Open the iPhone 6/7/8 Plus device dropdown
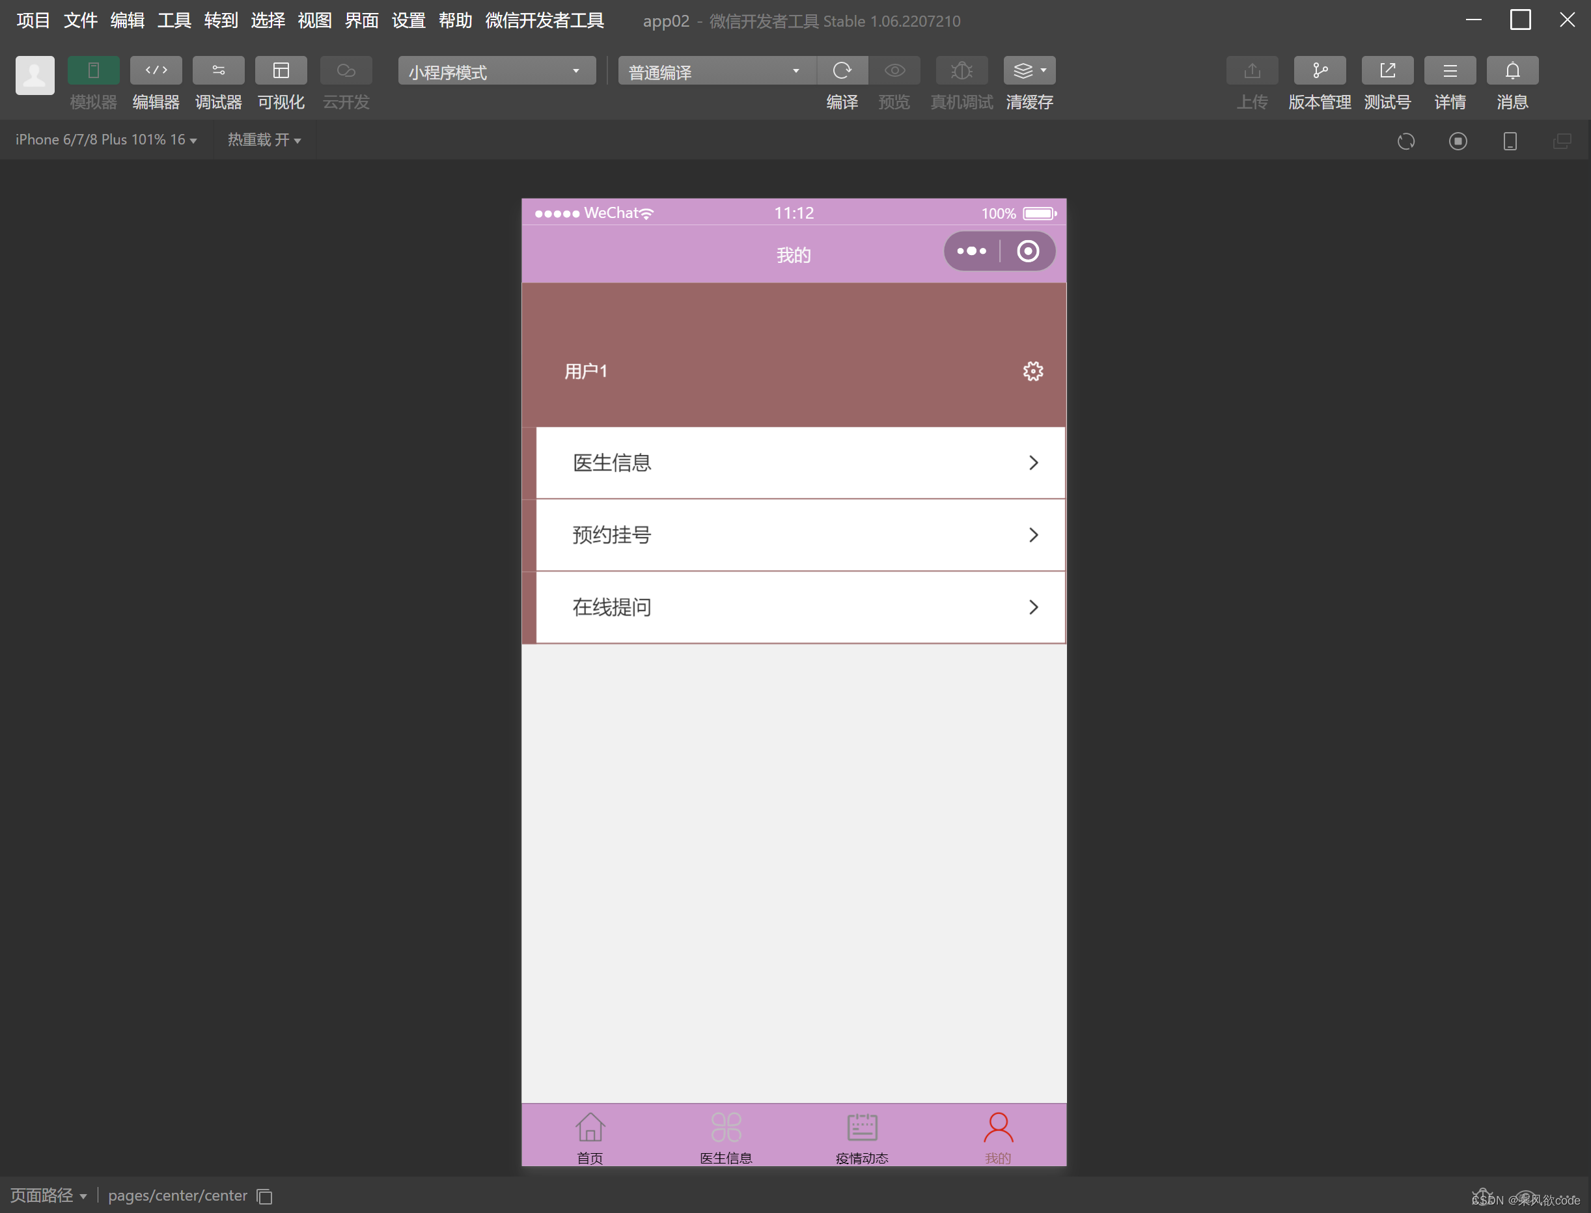The height and width of the screenshot is (1213, 1591). [x=105, y=139]
